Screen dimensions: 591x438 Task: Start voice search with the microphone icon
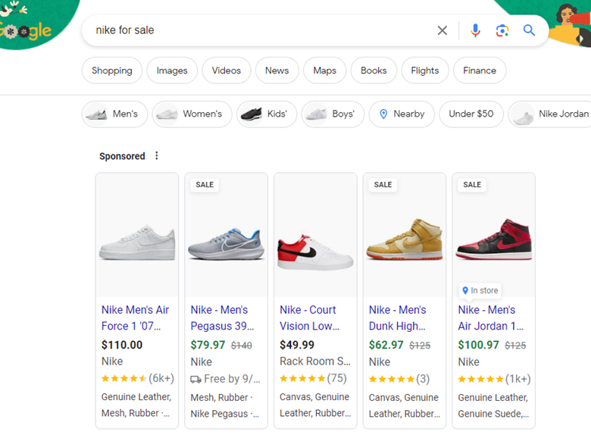click(475, 30)
